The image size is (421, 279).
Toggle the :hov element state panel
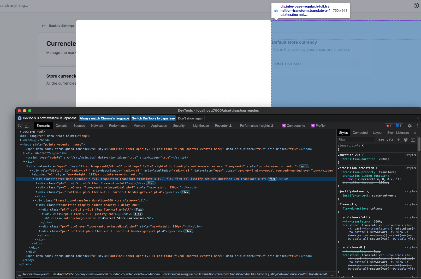[381, 140]
